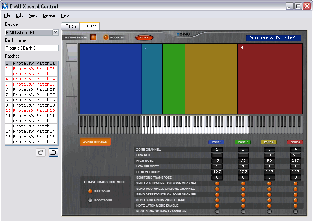Click the piano keyboard's highlighted white keys
Viewport: 313px width, 222px height.
[x=195, y=125]
